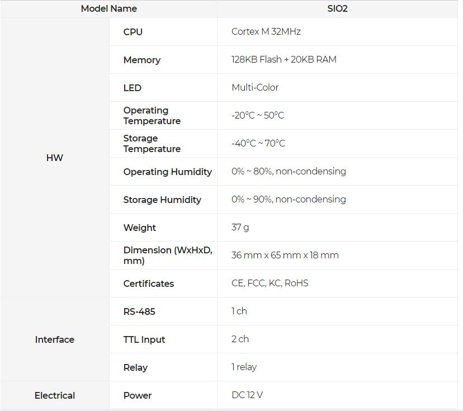The height and width of the screenshot is (411, 463).
Task: Select the LED "Multi-Color" value
Action: tap(255, 87)
